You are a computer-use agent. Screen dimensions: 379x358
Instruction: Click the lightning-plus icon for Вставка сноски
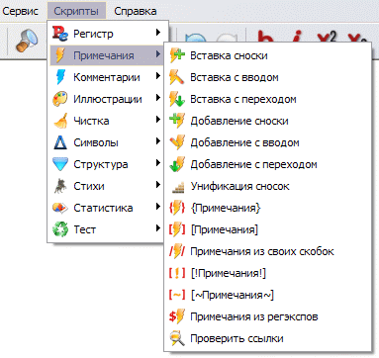[x=177, y=55]
